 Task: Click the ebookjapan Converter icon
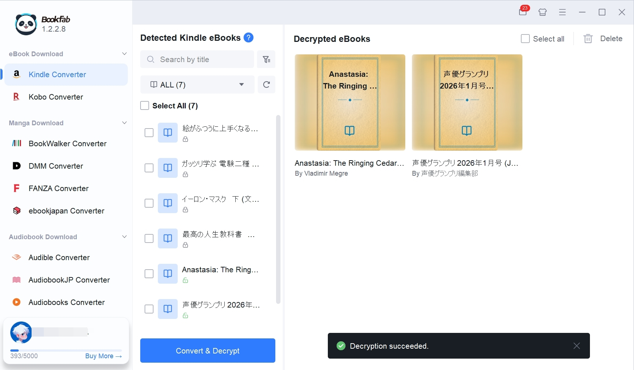click(x=17, y=211)
